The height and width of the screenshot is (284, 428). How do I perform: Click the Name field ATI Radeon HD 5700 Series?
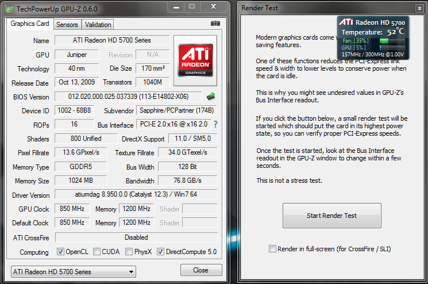coord(112,40)
